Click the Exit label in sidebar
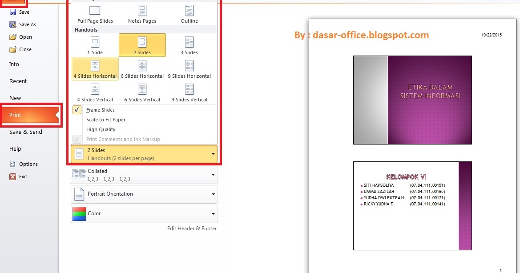The image size is (520, 273). (23, 177)
